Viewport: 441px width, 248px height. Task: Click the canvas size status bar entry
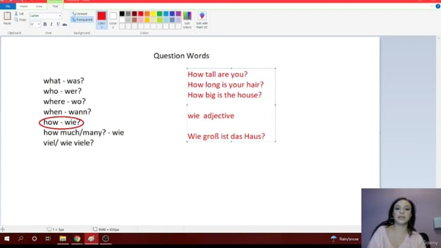coord(106,229)
